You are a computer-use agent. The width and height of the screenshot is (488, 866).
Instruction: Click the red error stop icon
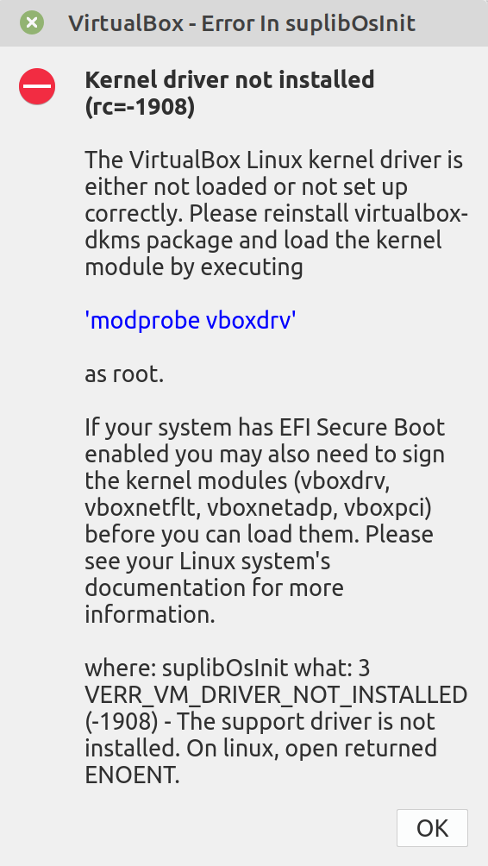(x=37, y=87)
